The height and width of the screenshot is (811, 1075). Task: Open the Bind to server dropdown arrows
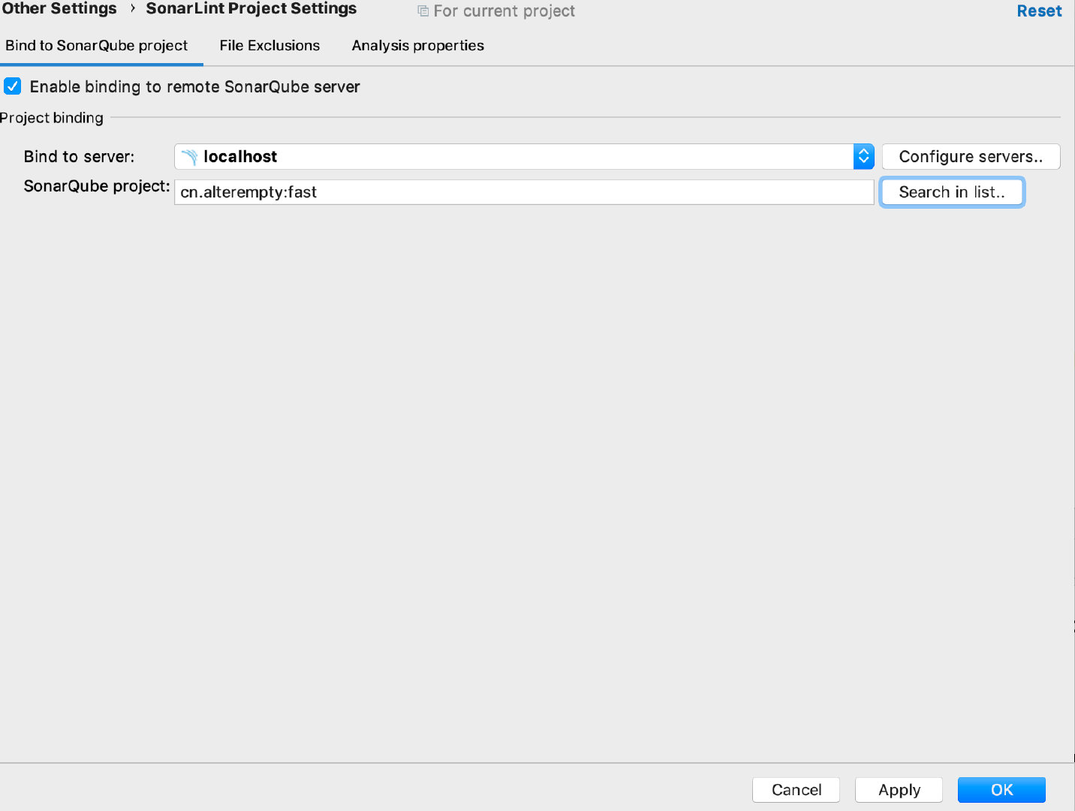tap(863, 156)
